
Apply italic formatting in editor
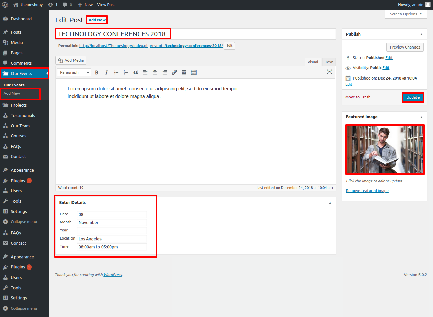tap(107, 72)
